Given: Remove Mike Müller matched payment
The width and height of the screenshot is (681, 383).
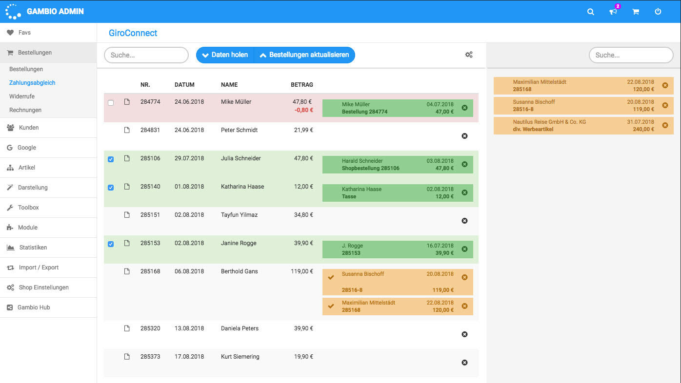Looking at the screenshot, I should [464, 108].
